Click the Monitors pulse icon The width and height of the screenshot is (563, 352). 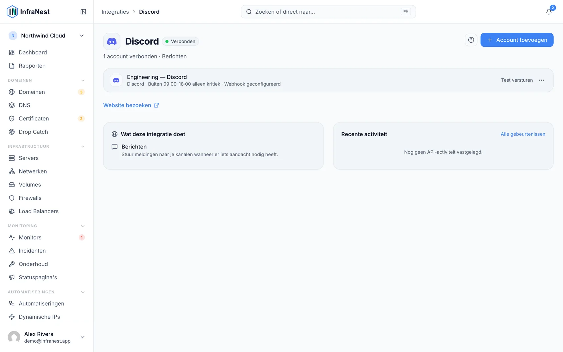[x=12, y=237]
